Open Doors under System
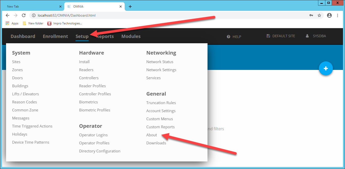This screenshot has height=169, width=345. click(x=17, y=78)
